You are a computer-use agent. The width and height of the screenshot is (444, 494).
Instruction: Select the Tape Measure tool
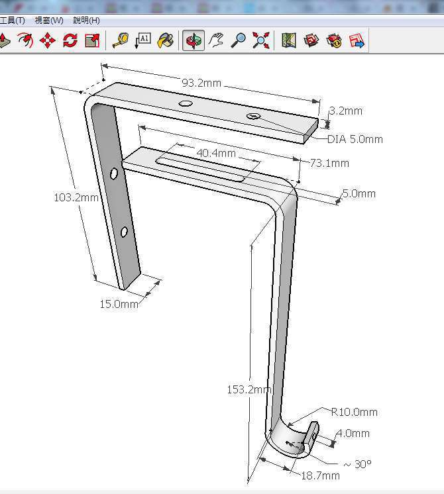[121, 40]
